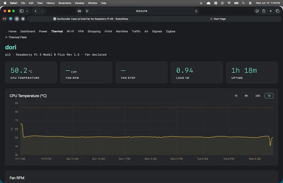Switch to the Start Page tab
Screen dimensions: 283x183
click(218, 19)
